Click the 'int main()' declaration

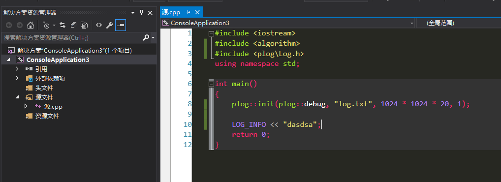[236, 84]
